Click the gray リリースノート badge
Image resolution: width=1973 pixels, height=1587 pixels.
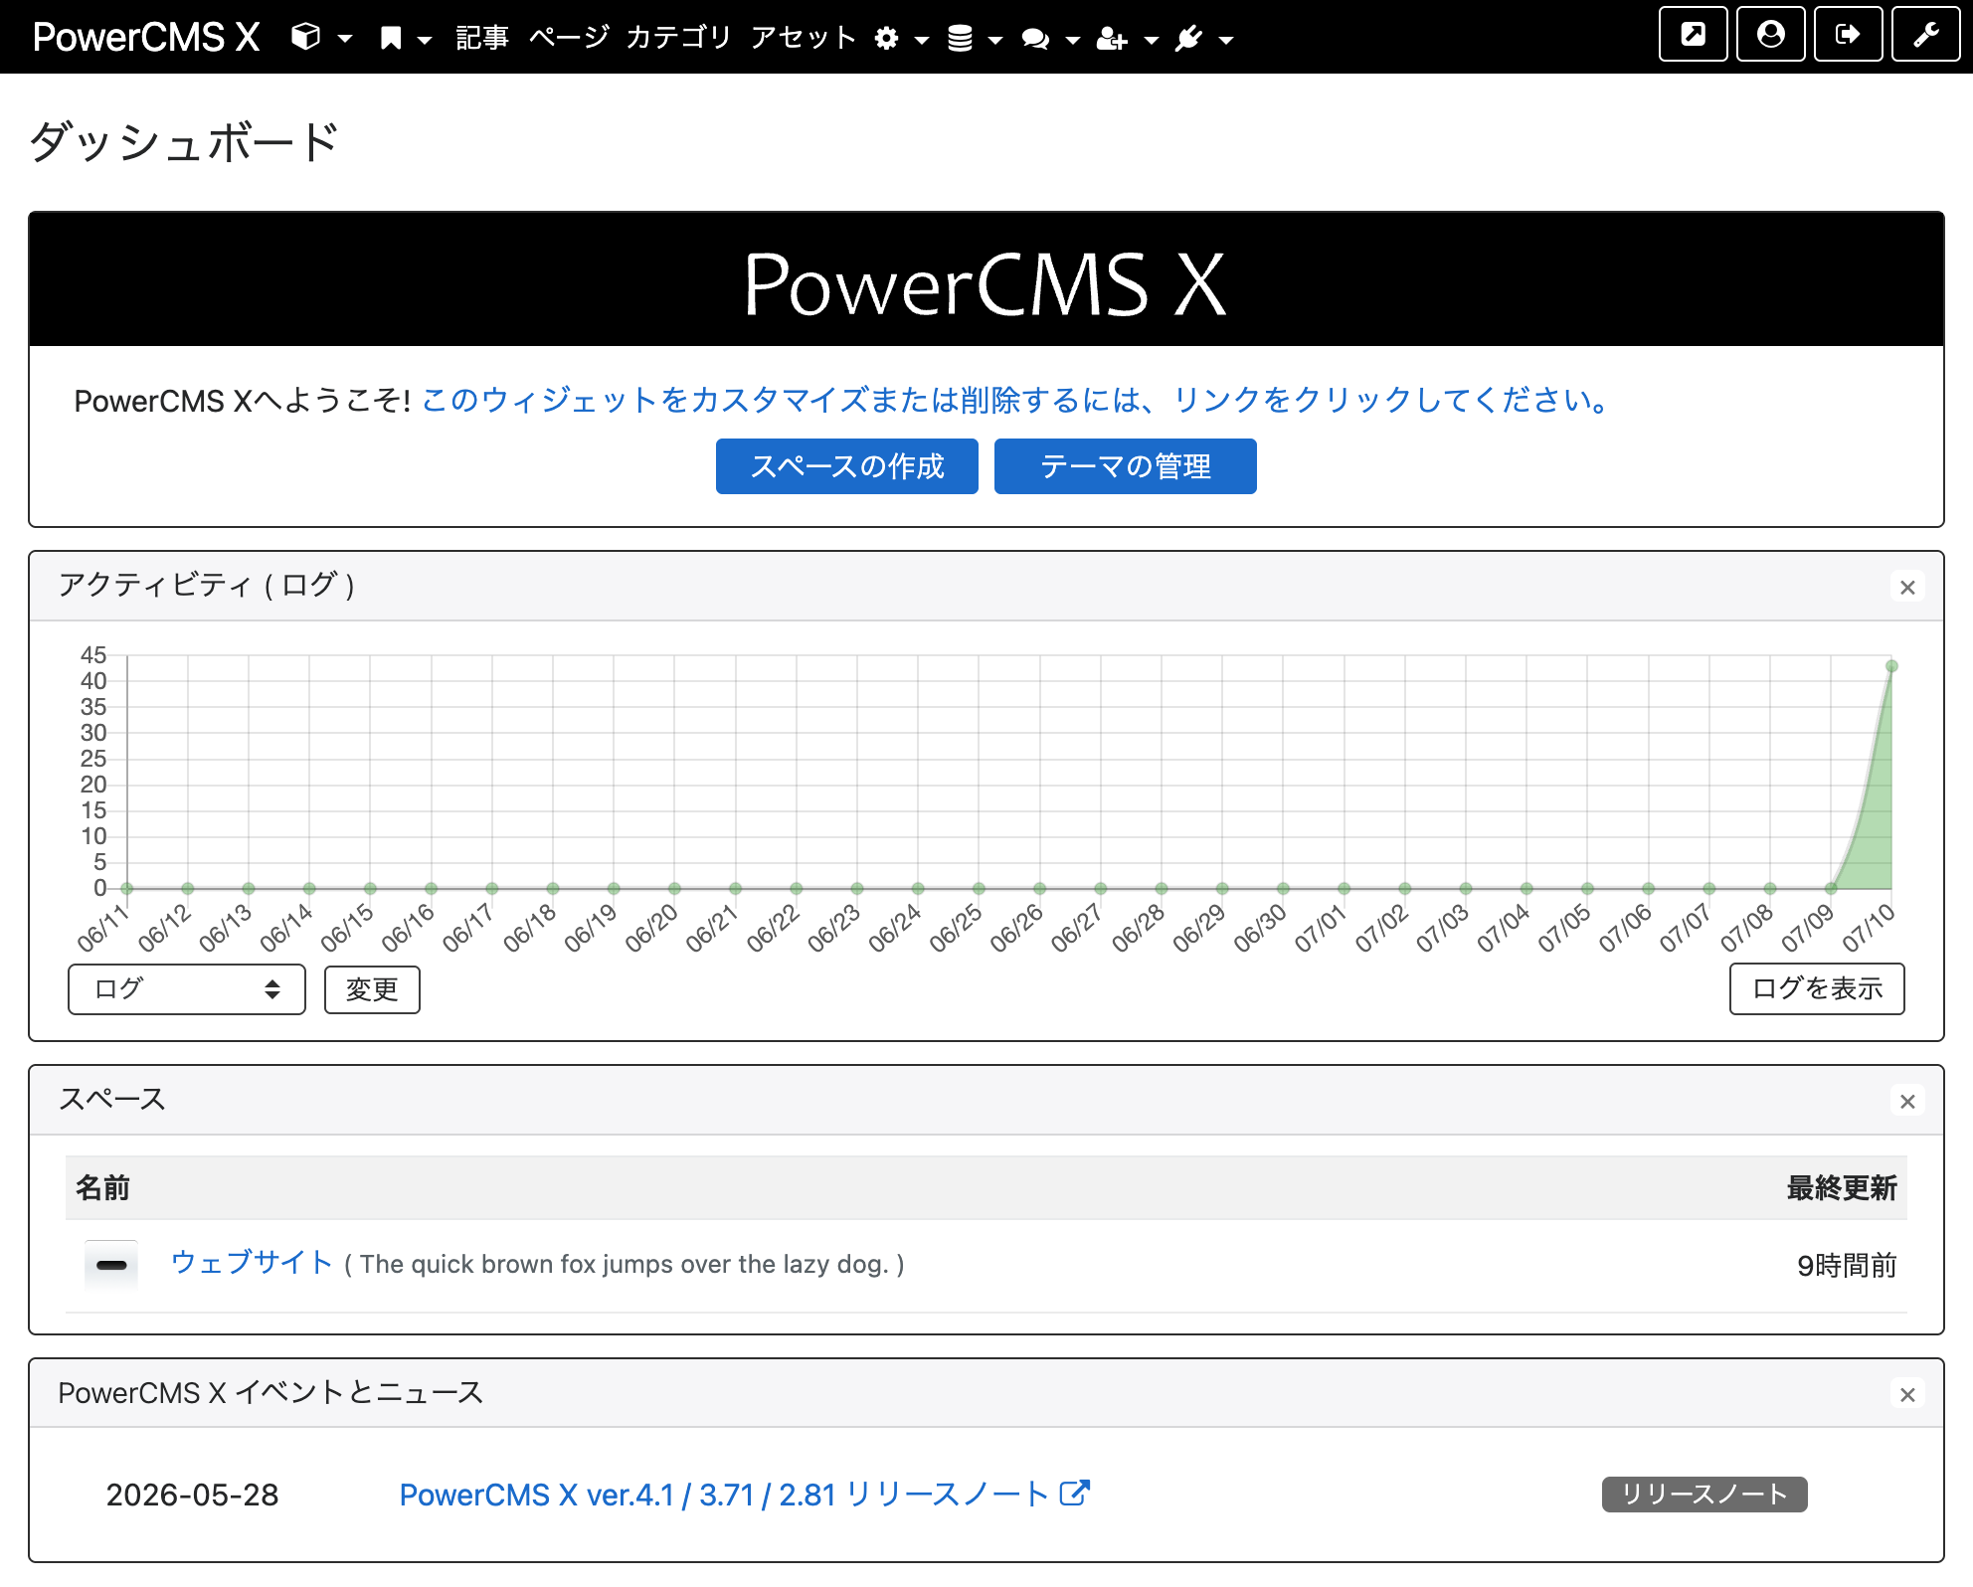[x=1704, y=1494]
